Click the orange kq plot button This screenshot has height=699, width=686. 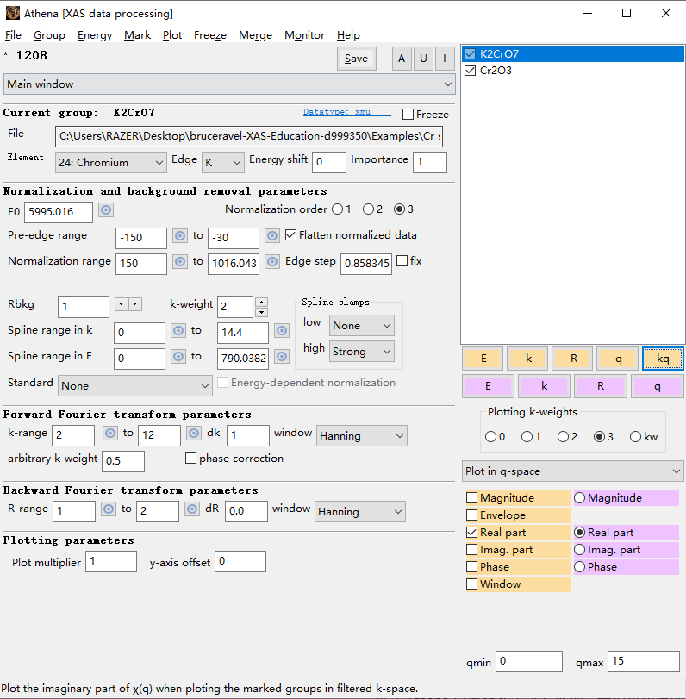point(662,359)
